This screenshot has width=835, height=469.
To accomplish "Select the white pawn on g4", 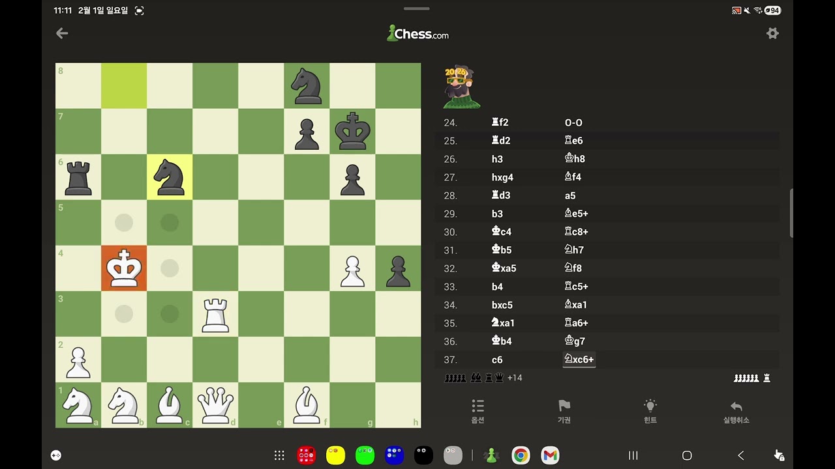I will [352, 268].
